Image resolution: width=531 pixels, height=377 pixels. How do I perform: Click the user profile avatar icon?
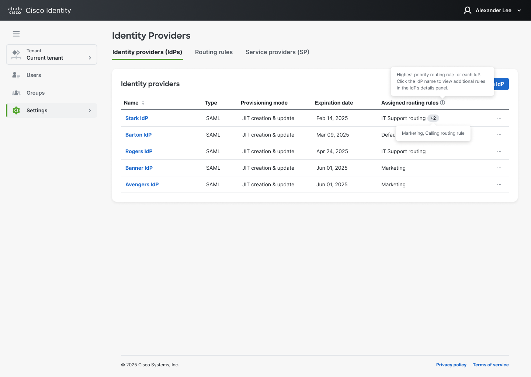coord(468,10)
